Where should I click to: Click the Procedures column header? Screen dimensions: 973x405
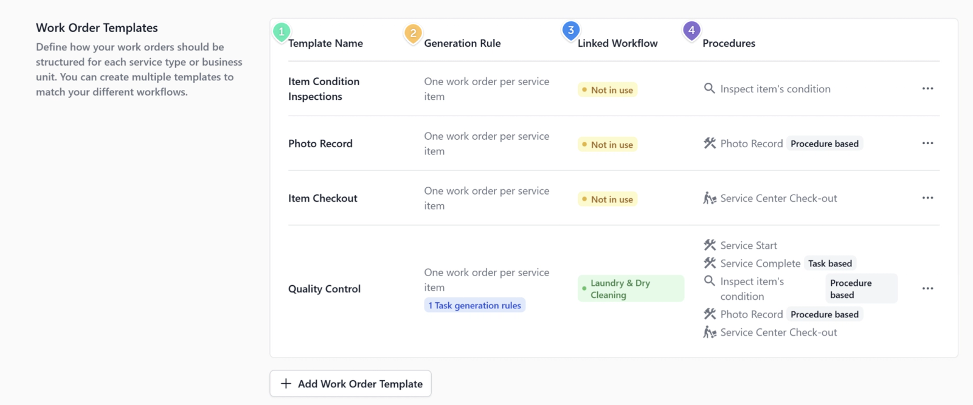point(729,43)
